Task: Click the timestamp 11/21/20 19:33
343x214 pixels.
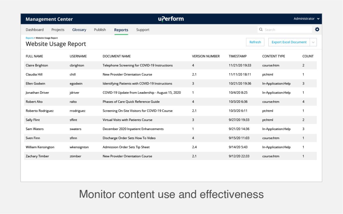Action: [240, 65]
